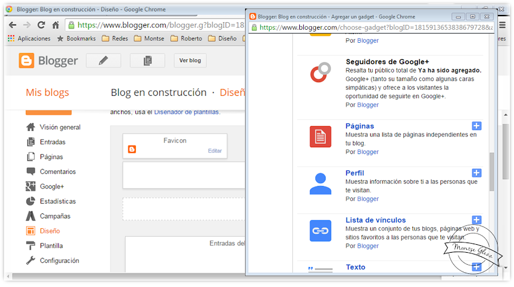The width and height of the screenshot is (514, 287).
Task: Click Editar on the Favicon gadget
Action: click(215, 151)
